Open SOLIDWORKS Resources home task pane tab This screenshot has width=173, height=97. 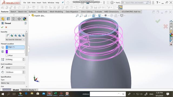coord(171,22)
